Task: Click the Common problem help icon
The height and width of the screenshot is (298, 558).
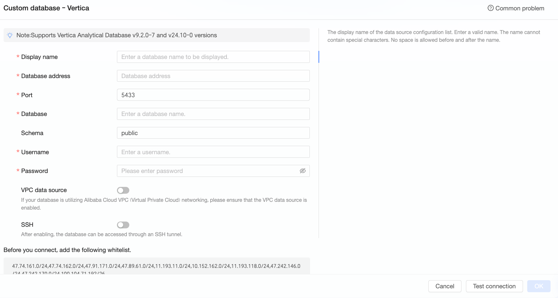Action: [x=491, y=8]
